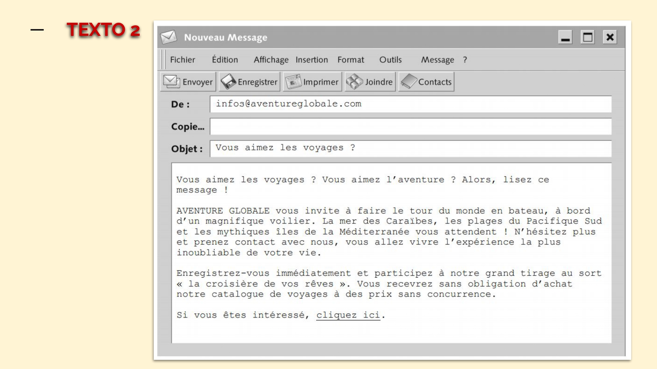Click the envelope icon in the title bar
The image size is (657, 369).
click(169, 38)
